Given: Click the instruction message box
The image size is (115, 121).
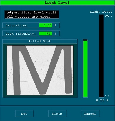Looking at the screenshot, I should coord(32,14).
